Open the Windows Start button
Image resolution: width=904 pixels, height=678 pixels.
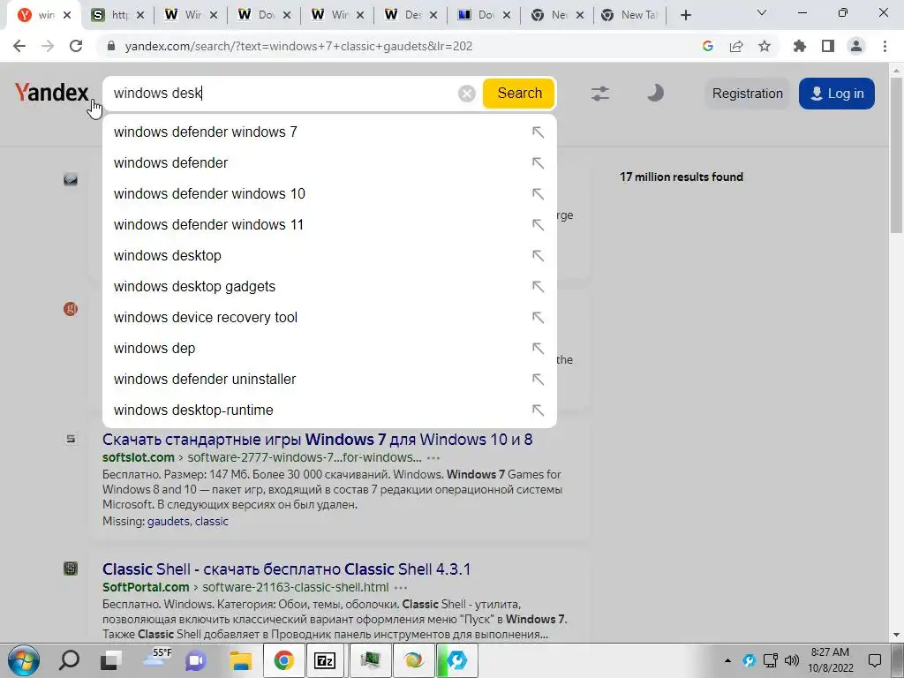coord(24,660)
